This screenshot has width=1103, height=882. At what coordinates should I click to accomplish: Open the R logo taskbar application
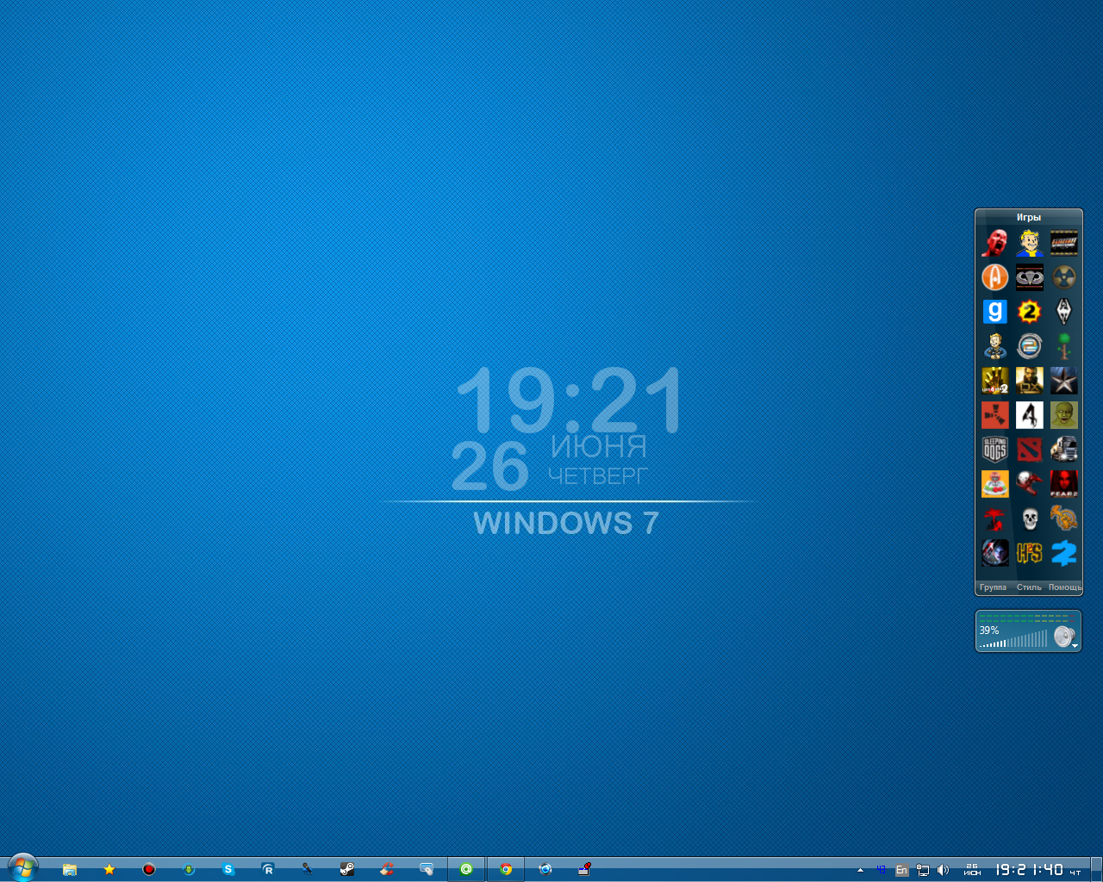point(268,870)
